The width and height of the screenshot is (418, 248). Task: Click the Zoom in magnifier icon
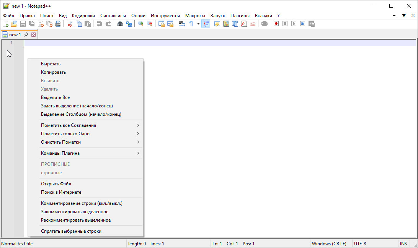pos(140,24)
